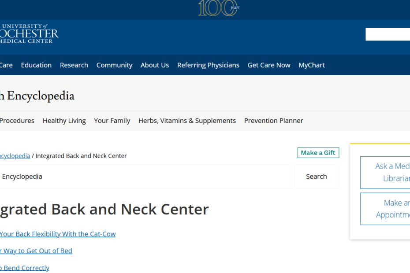Image resolution: width=410 pixels, height=273 pixels.
Task: Click the 100 years anniversary emblem
Action: pyautogui.click(x=218, y=8)
